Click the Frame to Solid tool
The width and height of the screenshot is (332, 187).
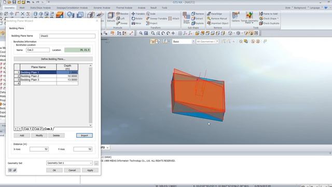coord(269,14)
